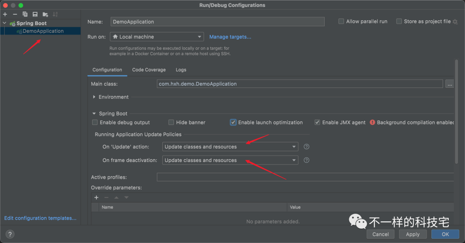Click Name column header in parameters table
Screen dimensions: 465x243
193,207
